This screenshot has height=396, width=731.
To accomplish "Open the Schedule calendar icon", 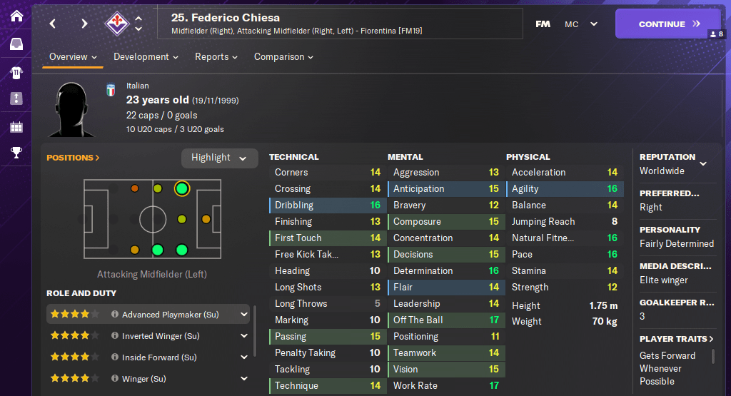I will 16,127.
